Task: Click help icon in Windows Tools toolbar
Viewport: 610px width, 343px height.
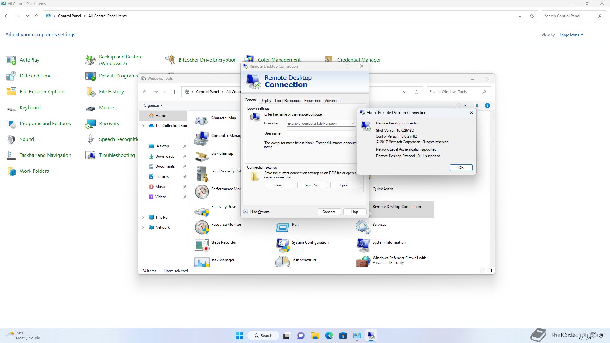Action: tap(487, 105)
